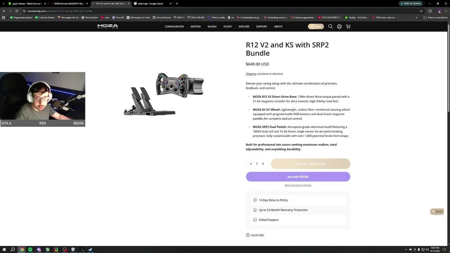Open Steam from the taskbar
Image resolution: width=450 pixels, height=253 pixels.
(x=90, y=249)
